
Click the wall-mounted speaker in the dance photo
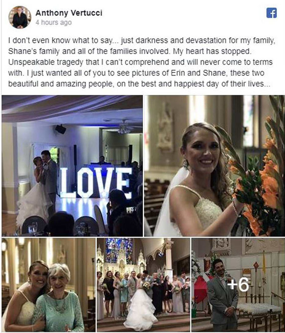coord(61,129)
